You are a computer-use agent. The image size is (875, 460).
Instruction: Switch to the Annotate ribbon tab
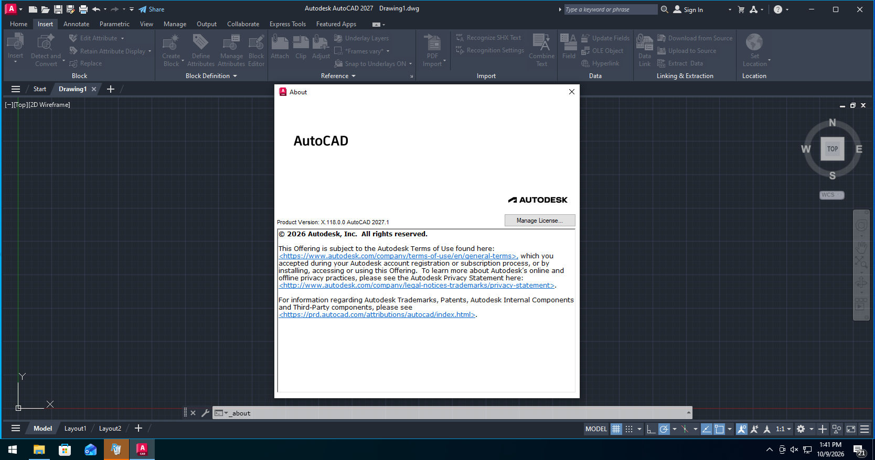(x=76, y=24)
